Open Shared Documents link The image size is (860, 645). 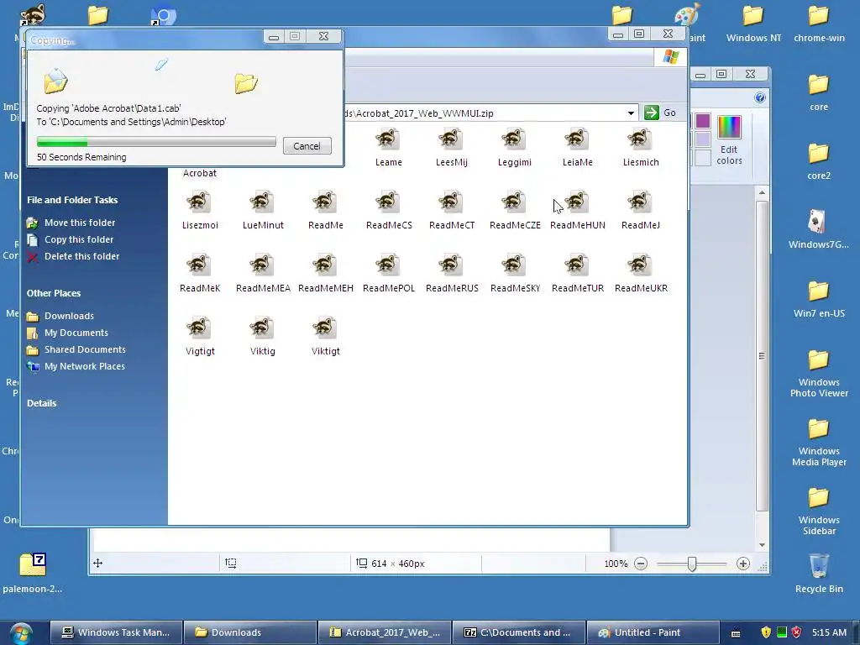pos(85,349)
